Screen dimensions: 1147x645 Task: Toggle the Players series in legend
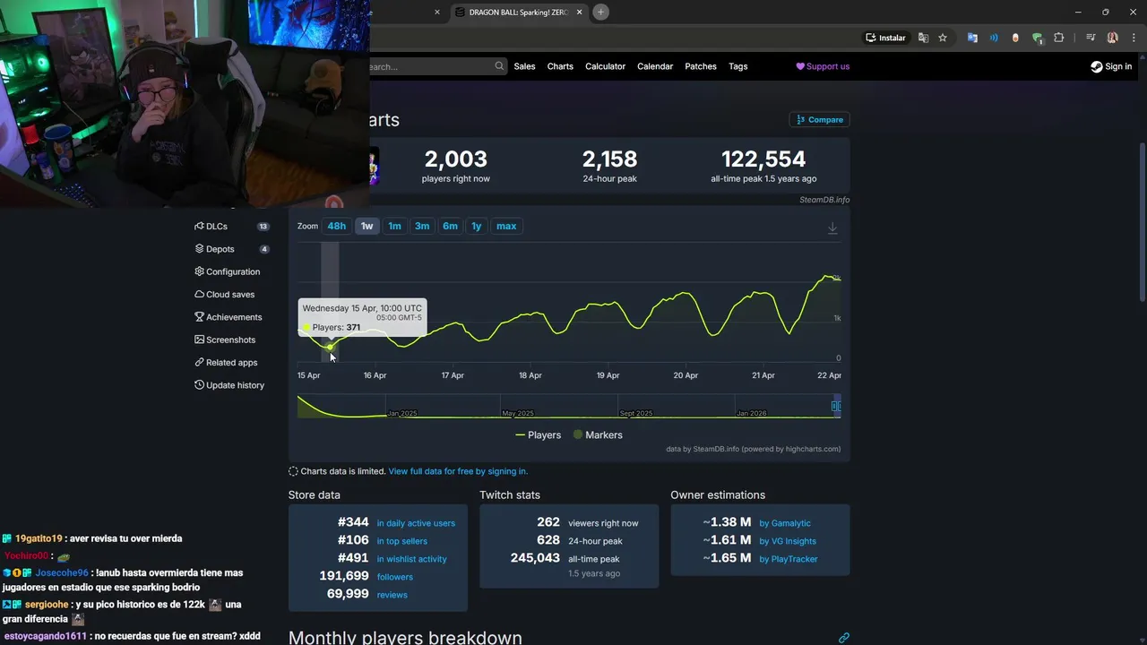(x=538, y=434)
